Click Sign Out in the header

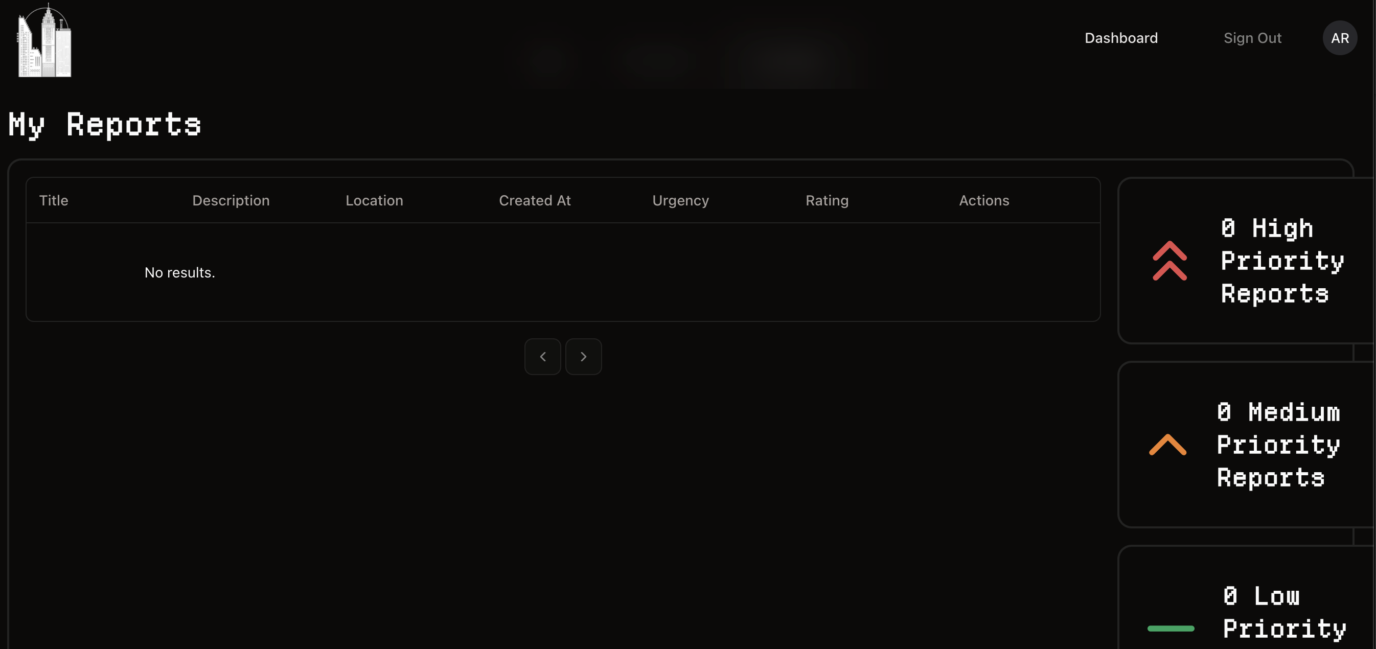pyautogui.click(x=1252, y=38)
